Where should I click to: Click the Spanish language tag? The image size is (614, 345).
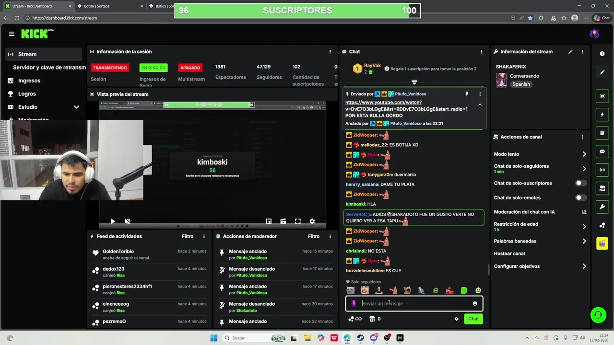521,84
